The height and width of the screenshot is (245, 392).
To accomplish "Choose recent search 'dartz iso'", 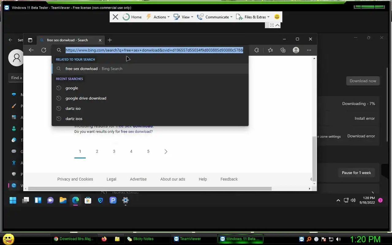I will tap(150, 108).
